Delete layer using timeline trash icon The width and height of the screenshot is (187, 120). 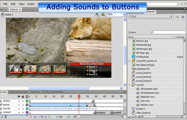click(5, 117)
